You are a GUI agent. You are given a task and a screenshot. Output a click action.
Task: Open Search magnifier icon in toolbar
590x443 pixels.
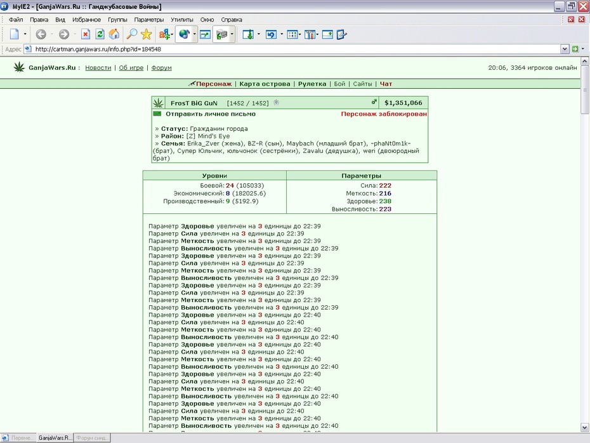click(x=131, y=34)
